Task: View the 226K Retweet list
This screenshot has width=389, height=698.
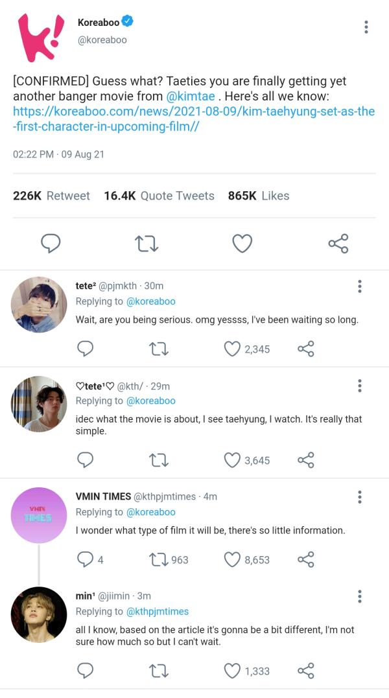Action: pos(51,196)
